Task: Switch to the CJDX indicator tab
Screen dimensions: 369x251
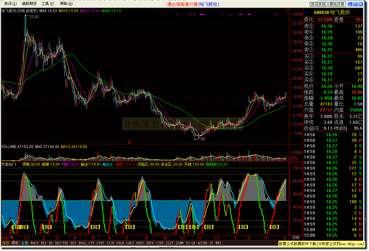Action: coord(160,243)
